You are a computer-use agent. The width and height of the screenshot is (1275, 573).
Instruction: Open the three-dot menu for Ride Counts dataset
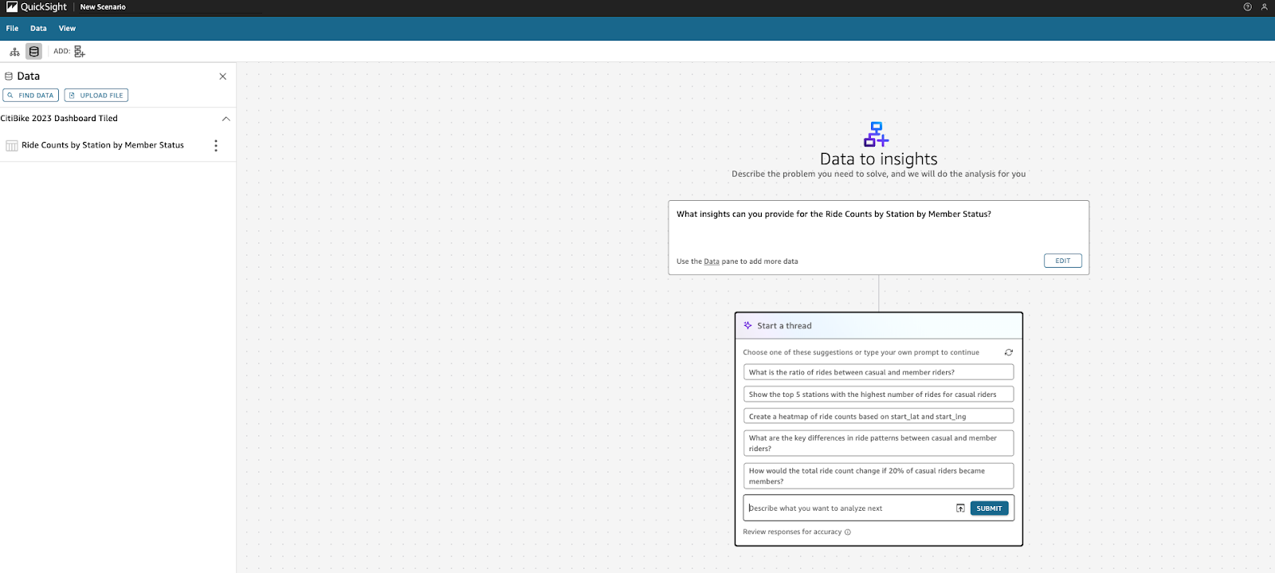tap(216, 145)
